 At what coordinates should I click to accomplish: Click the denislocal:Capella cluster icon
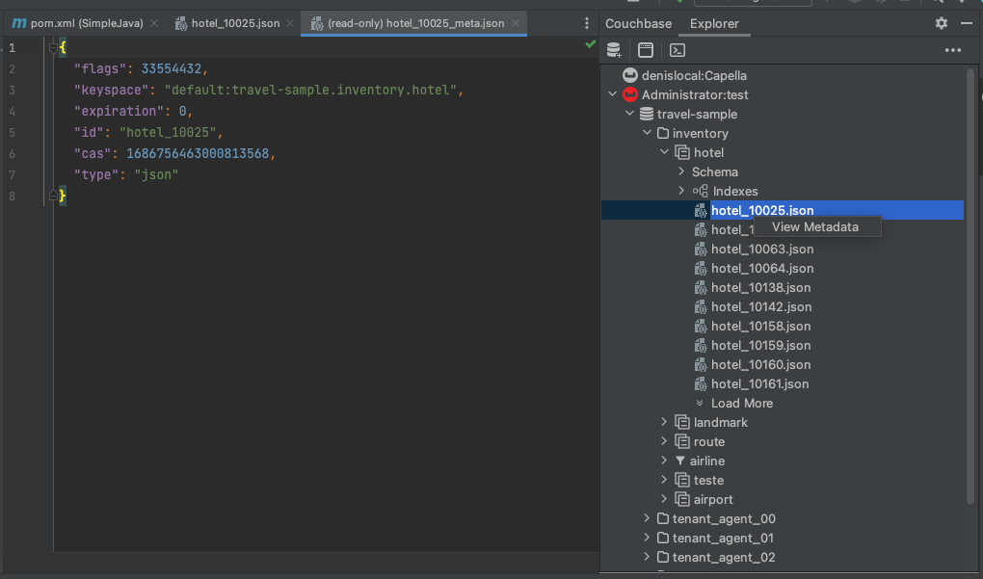coord(630,75)
